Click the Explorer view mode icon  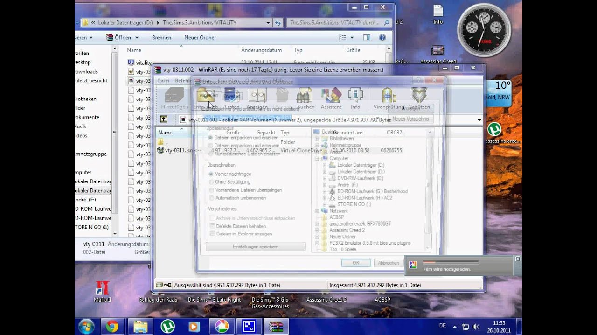click(343, 37)
